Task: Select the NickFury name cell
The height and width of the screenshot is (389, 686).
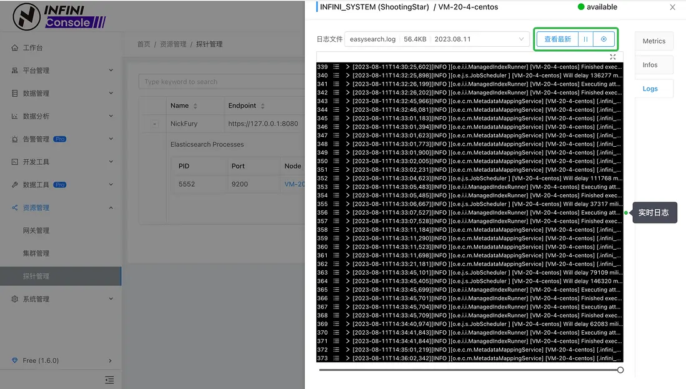Action: (x=184, y=124)
